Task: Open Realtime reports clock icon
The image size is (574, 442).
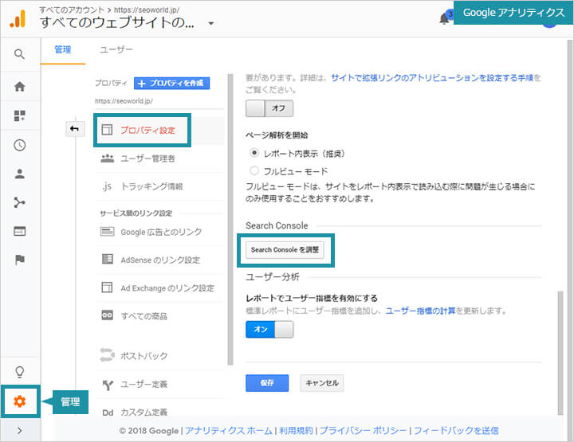Action: coord(19,145)
